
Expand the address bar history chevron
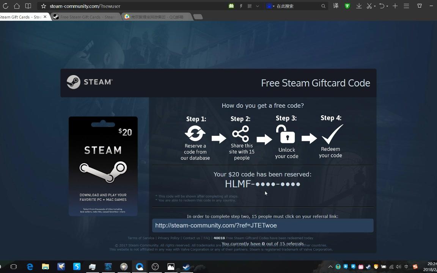pyautogui.click(x=258, y=6)
